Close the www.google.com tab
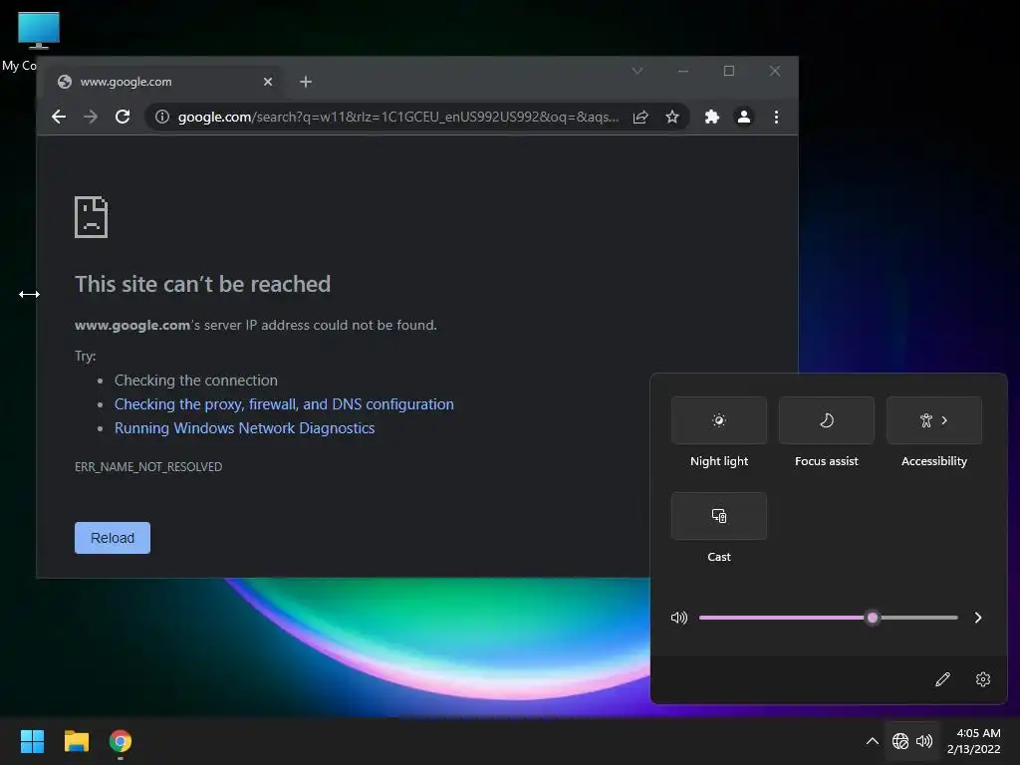 pos(267,82)
